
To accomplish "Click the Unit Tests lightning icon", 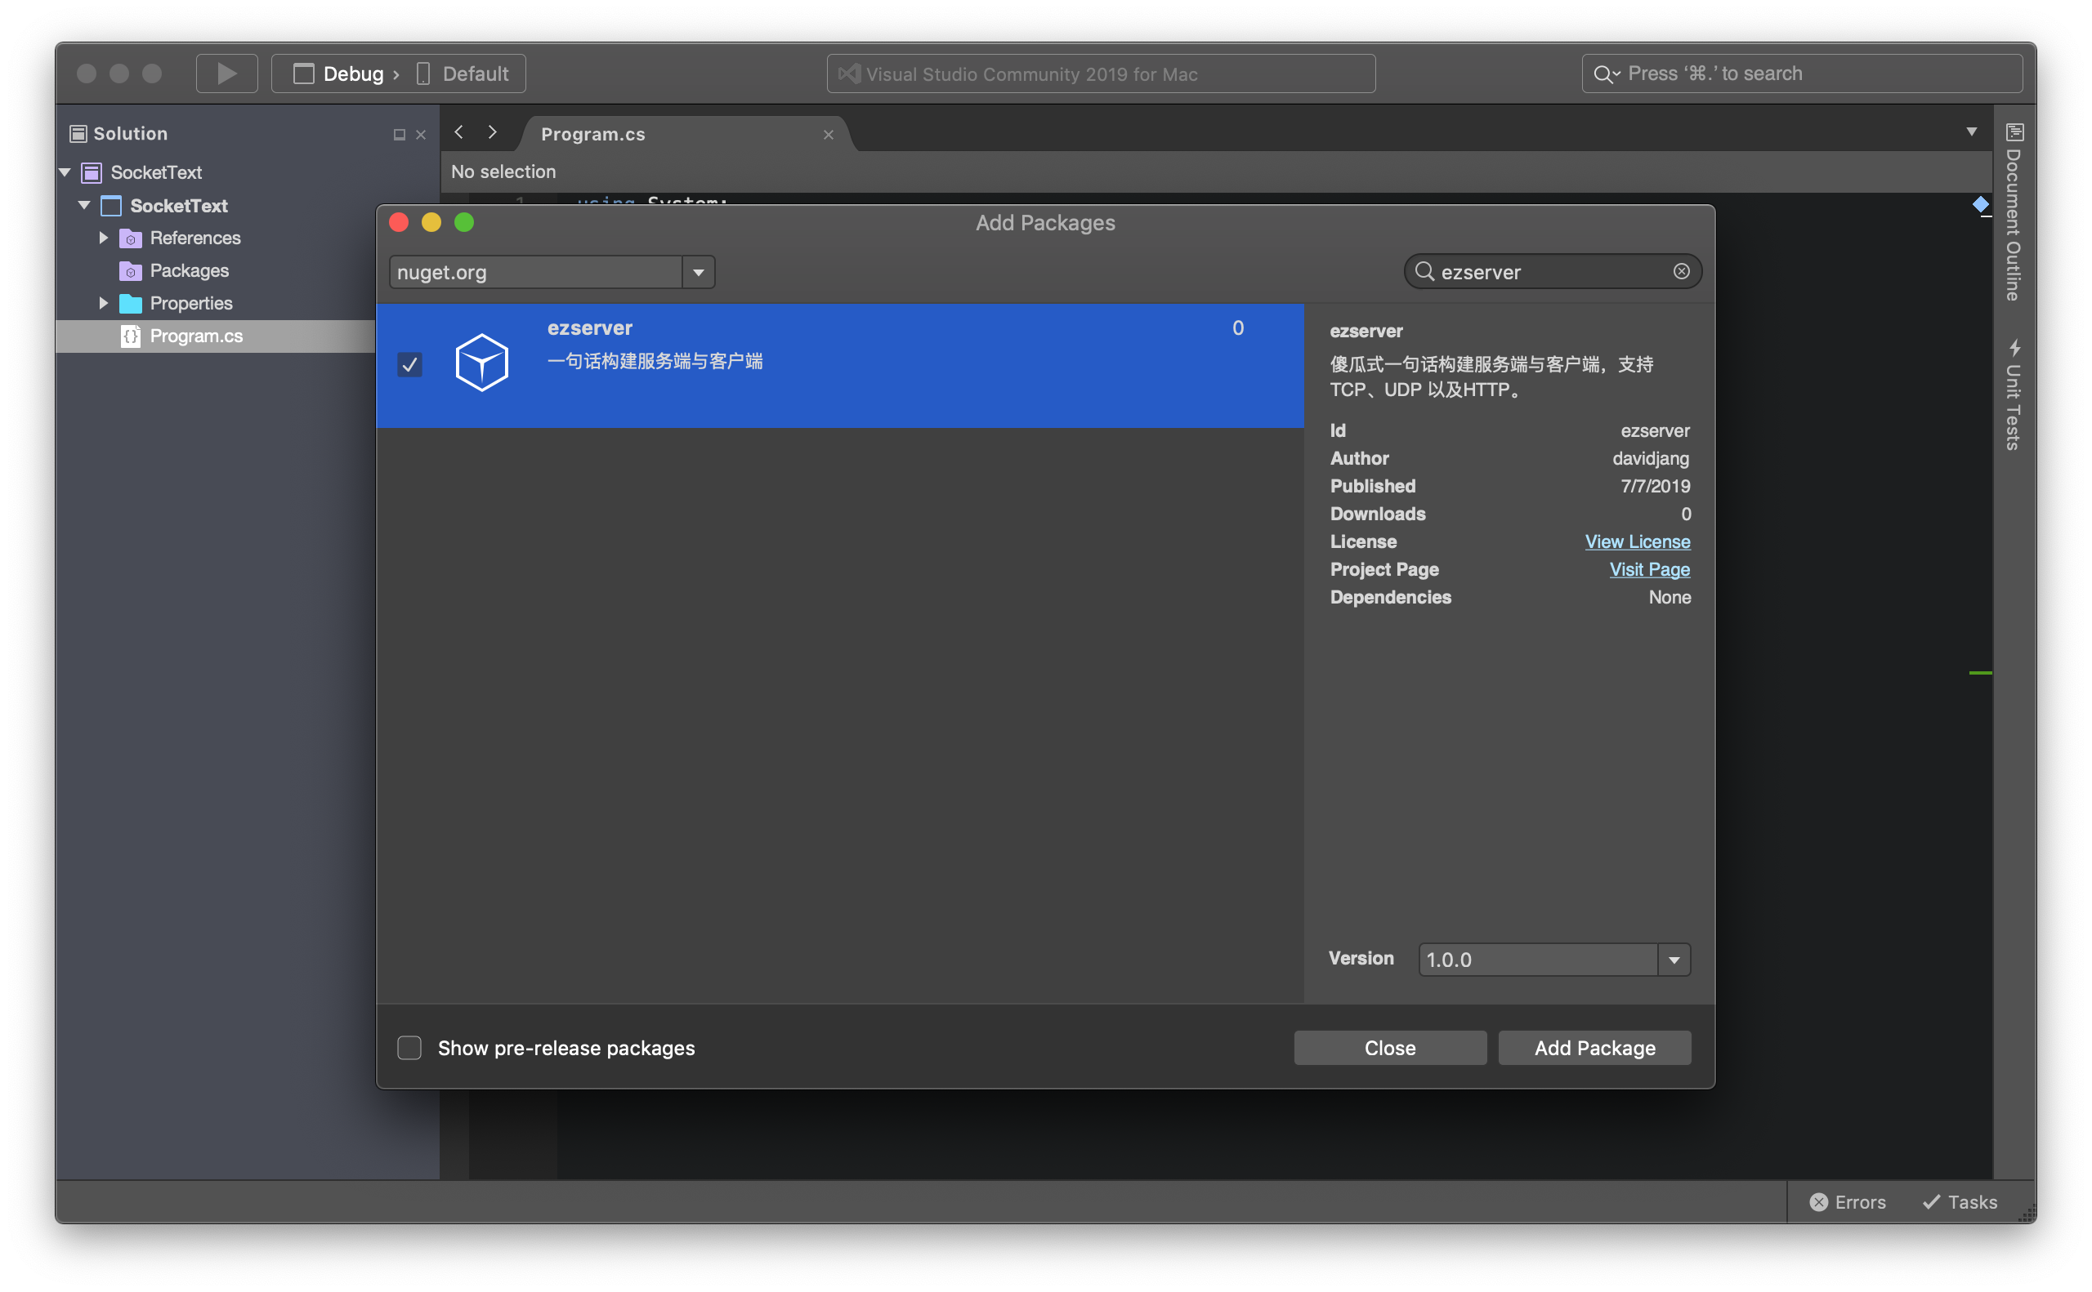I will point(2014,348).
